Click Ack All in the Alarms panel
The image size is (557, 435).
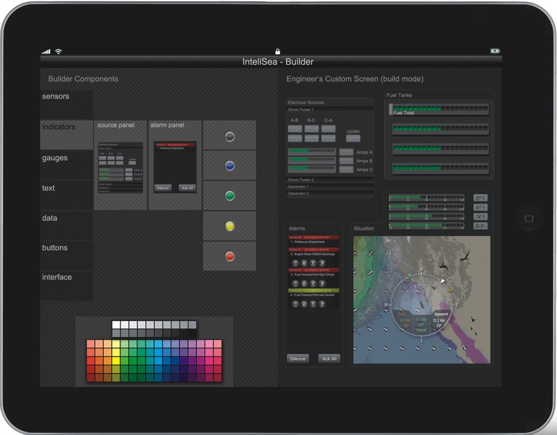click(329, 358)
